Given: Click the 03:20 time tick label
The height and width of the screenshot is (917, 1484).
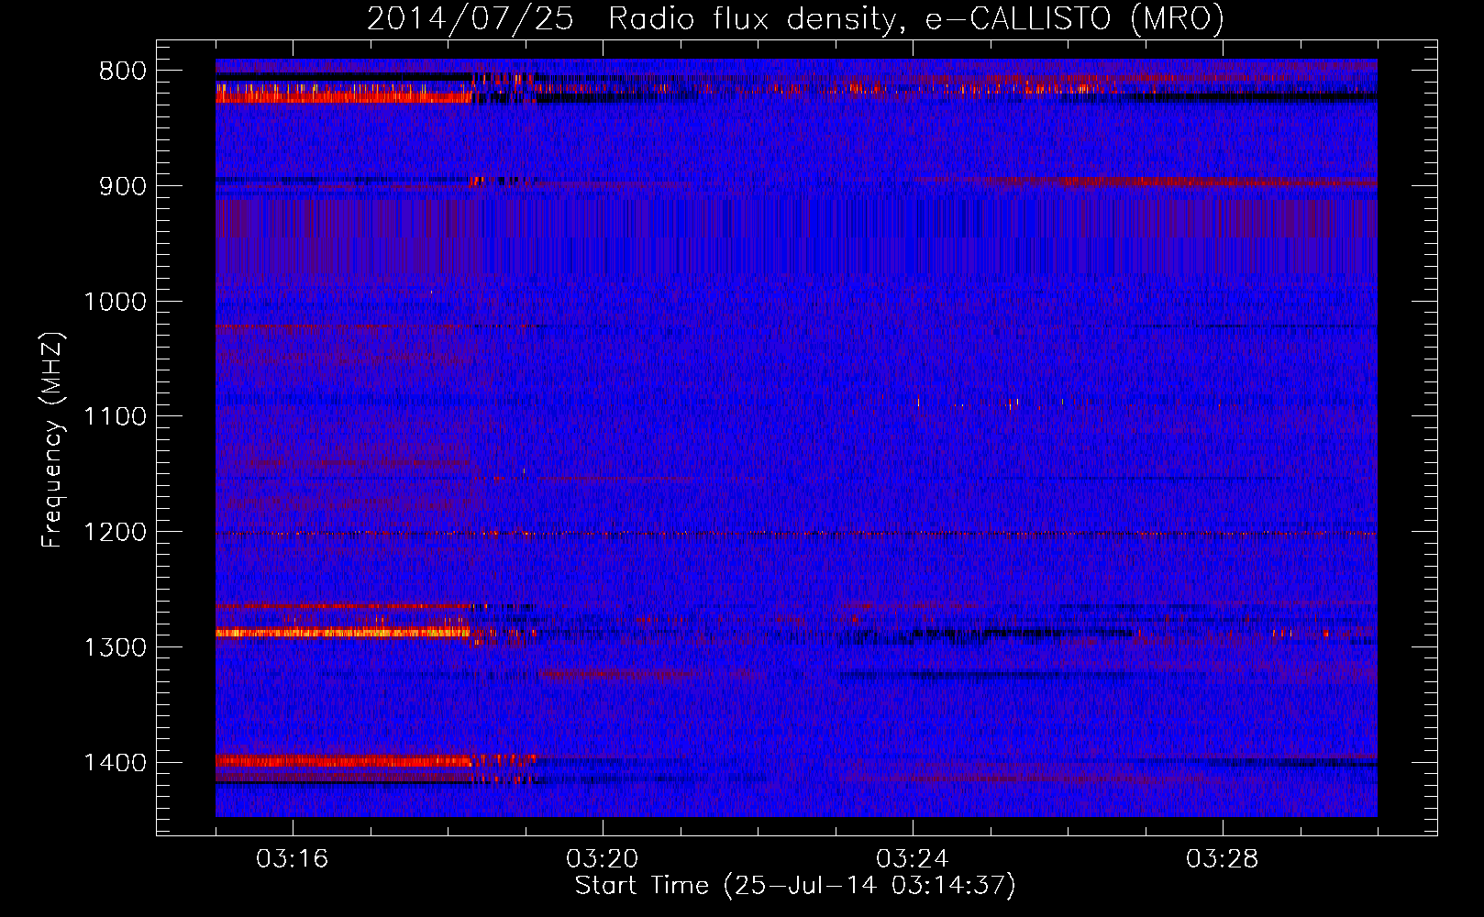Looking at the screenshot, I should [x=603, y=859].
